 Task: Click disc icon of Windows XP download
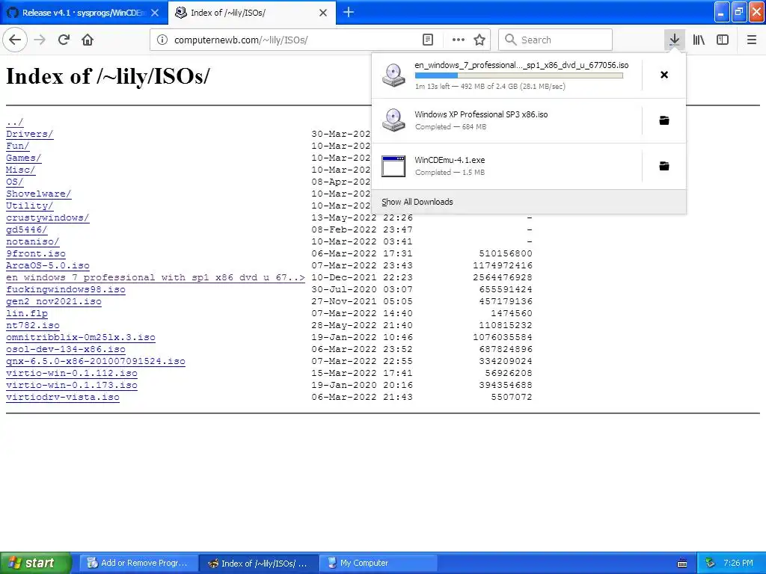393,120
